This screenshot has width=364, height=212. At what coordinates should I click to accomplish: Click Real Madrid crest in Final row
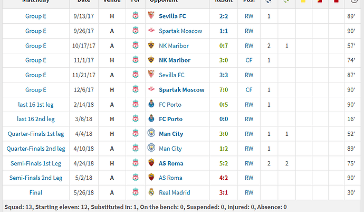(151, 192)
